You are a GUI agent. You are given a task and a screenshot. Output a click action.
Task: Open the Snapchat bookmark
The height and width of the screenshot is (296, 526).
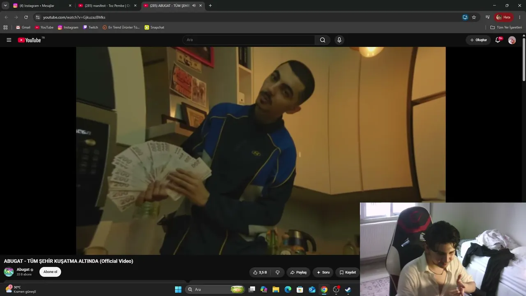click(x=155, y=28)
